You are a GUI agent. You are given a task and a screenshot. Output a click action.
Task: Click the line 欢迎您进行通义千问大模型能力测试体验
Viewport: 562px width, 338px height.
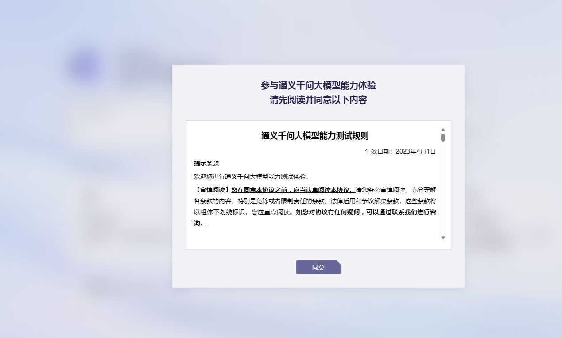[x=251, y=177]
